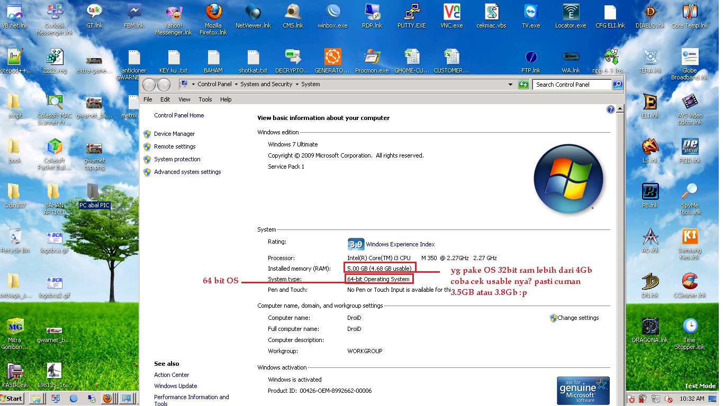Open Windows Update link
The image size is (723, 406).
176,386
